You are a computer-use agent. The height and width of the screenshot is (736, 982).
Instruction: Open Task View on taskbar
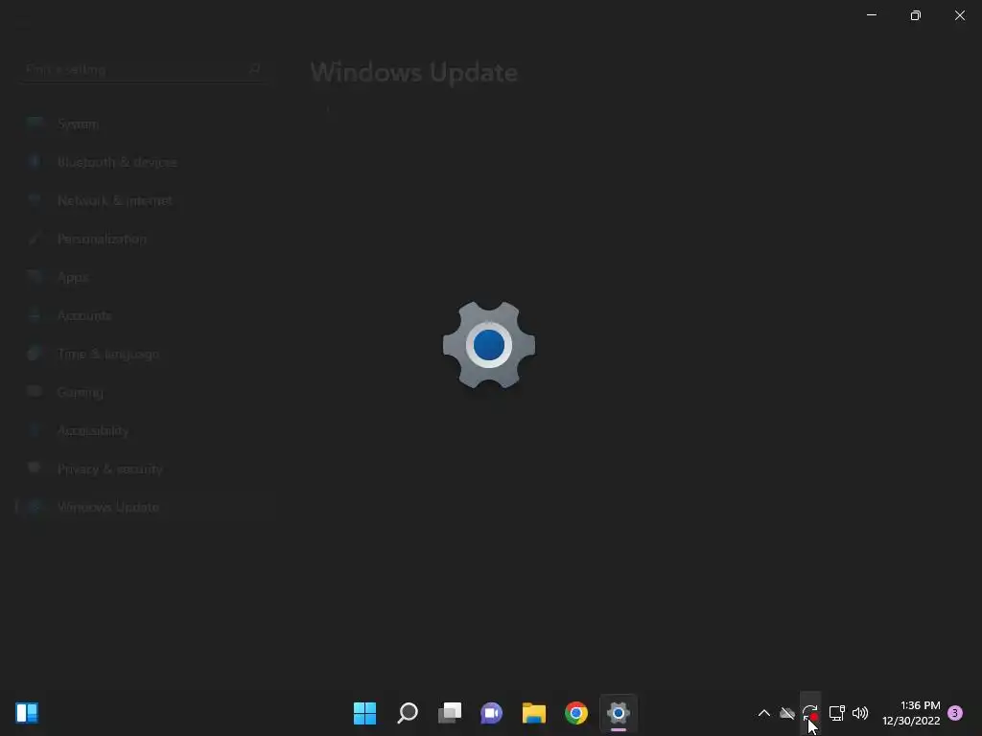450,713
